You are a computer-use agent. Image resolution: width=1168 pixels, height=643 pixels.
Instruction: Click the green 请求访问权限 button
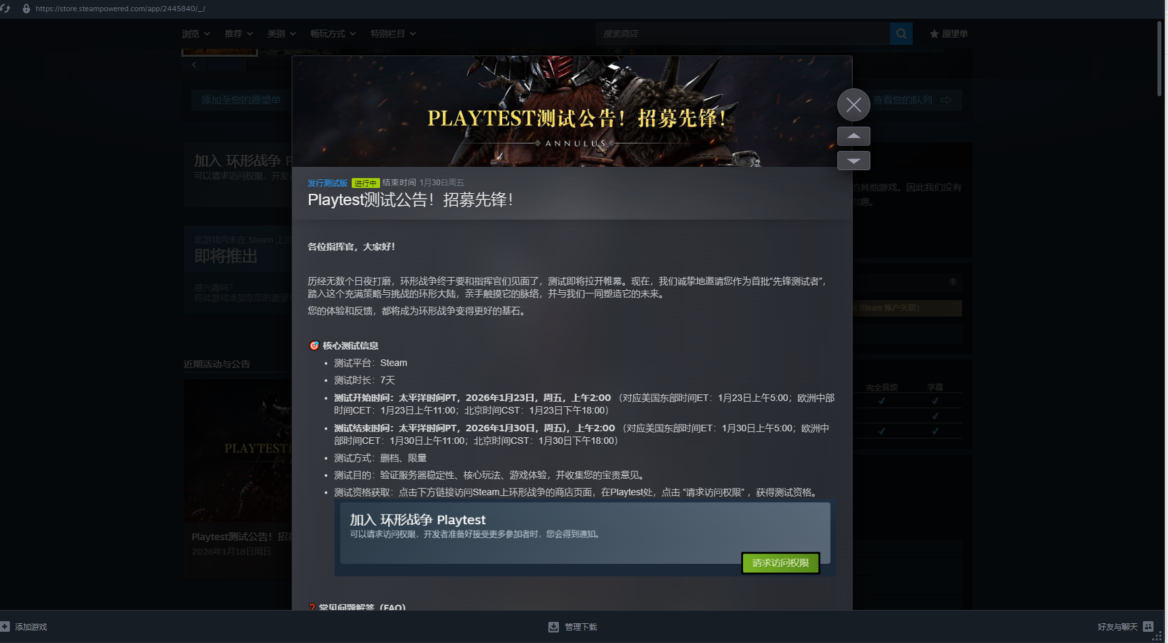(781, 563)
